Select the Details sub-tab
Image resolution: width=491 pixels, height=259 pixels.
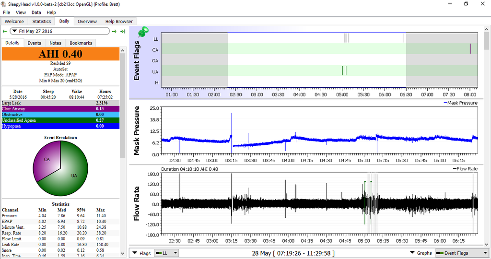tap(12, 43)
